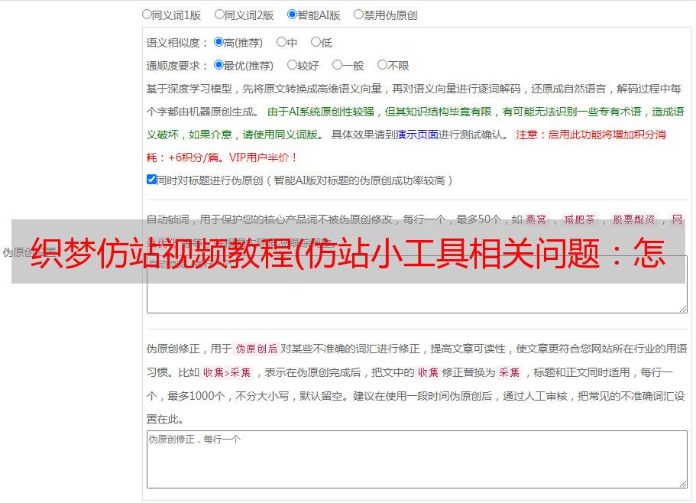Image resolution: width=696 pixels, height=503 pixels.
Task: Click the 股票配资 example tag
Action: 633,219
